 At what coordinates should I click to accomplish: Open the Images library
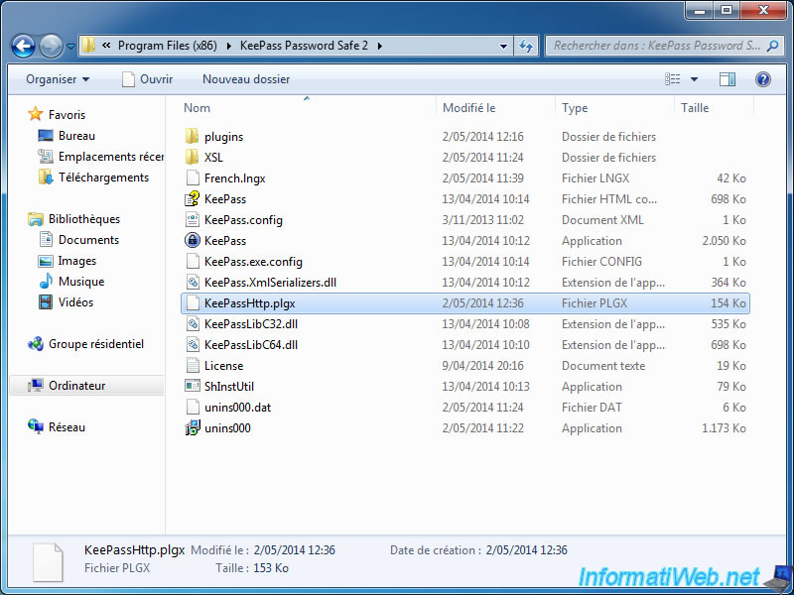(x=77, y=261)
